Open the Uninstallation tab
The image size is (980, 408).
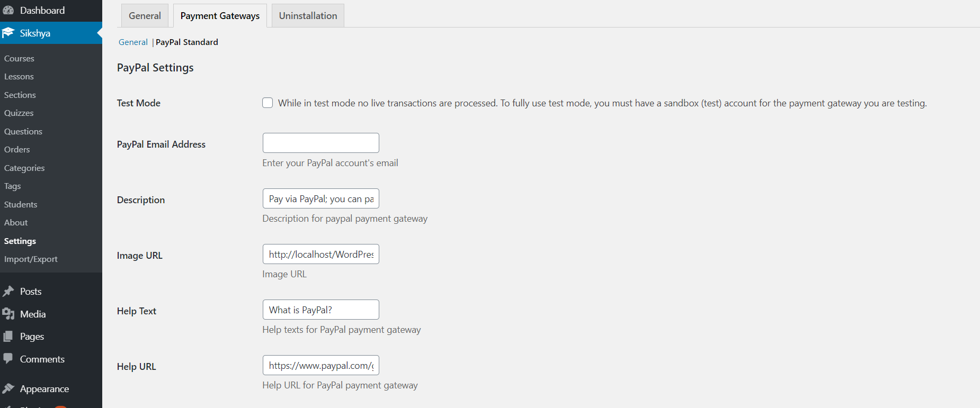click(308, 15)
